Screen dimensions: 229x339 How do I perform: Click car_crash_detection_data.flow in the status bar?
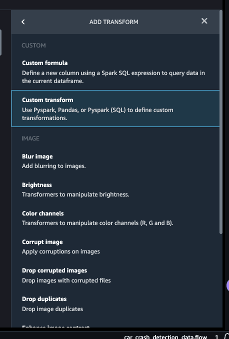(x=165, y=336)
